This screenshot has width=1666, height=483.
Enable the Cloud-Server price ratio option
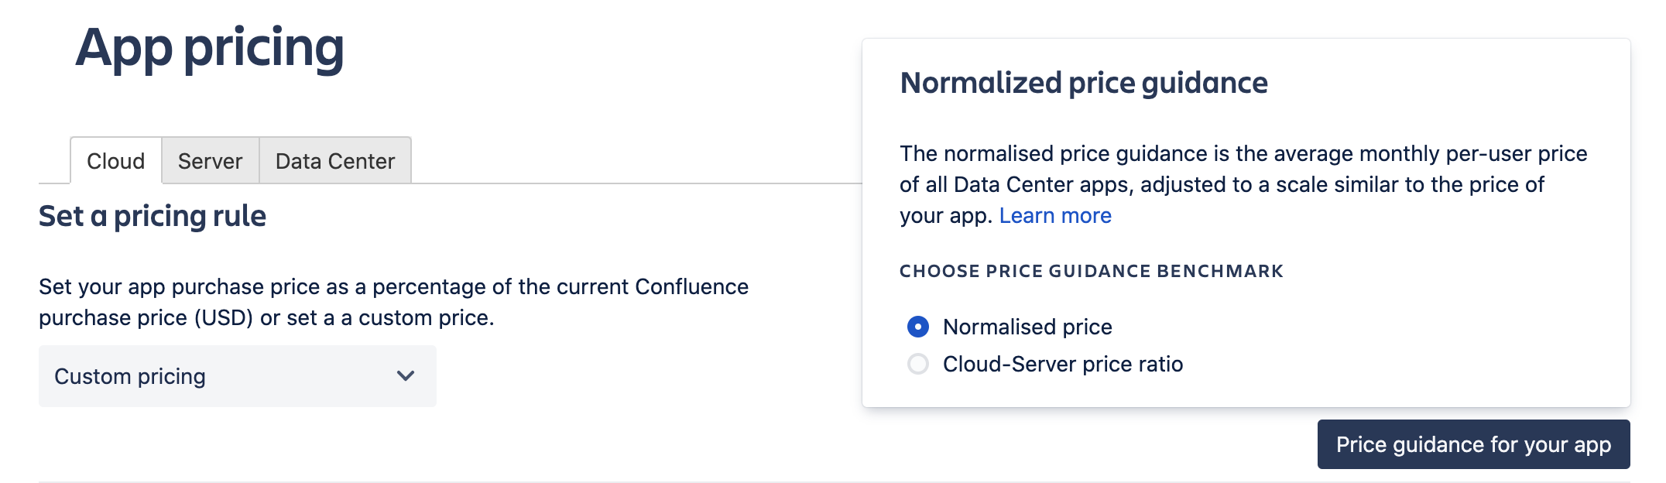click(x=918, y=364)
